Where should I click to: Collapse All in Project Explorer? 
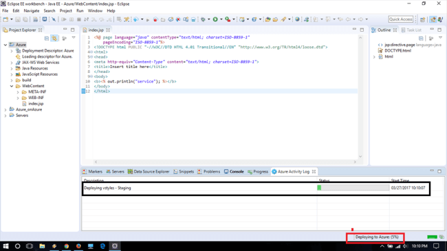pyautogui.click(x=47, y=39)
